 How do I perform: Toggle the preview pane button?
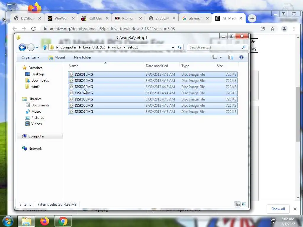click(231, 57)
